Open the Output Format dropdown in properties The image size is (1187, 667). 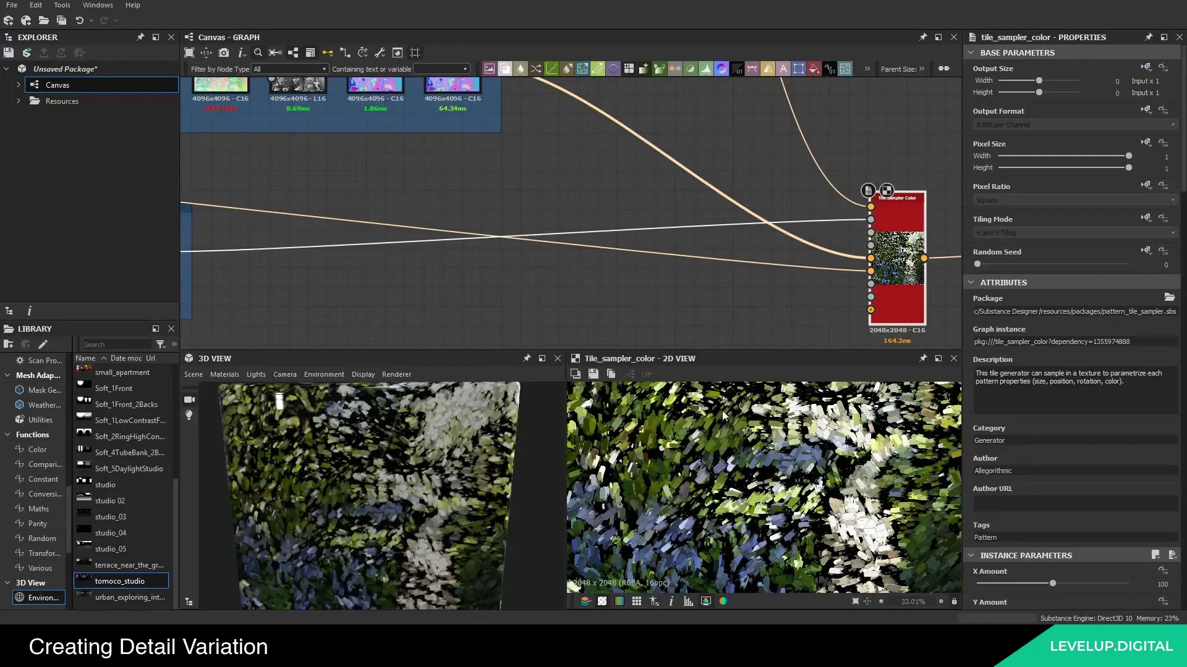coord(1073,124)
